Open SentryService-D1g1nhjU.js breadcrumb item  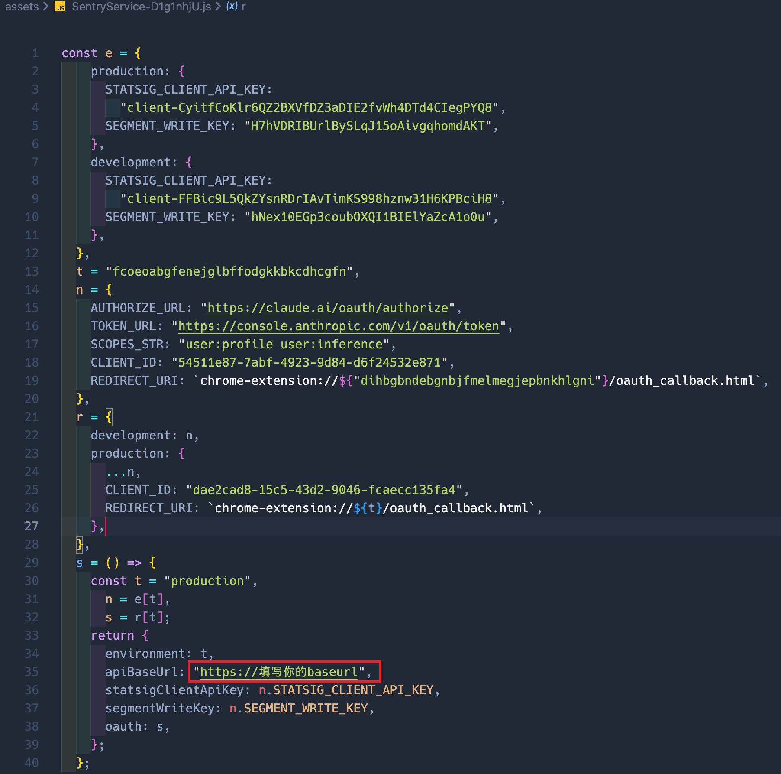tap(141, 7)
